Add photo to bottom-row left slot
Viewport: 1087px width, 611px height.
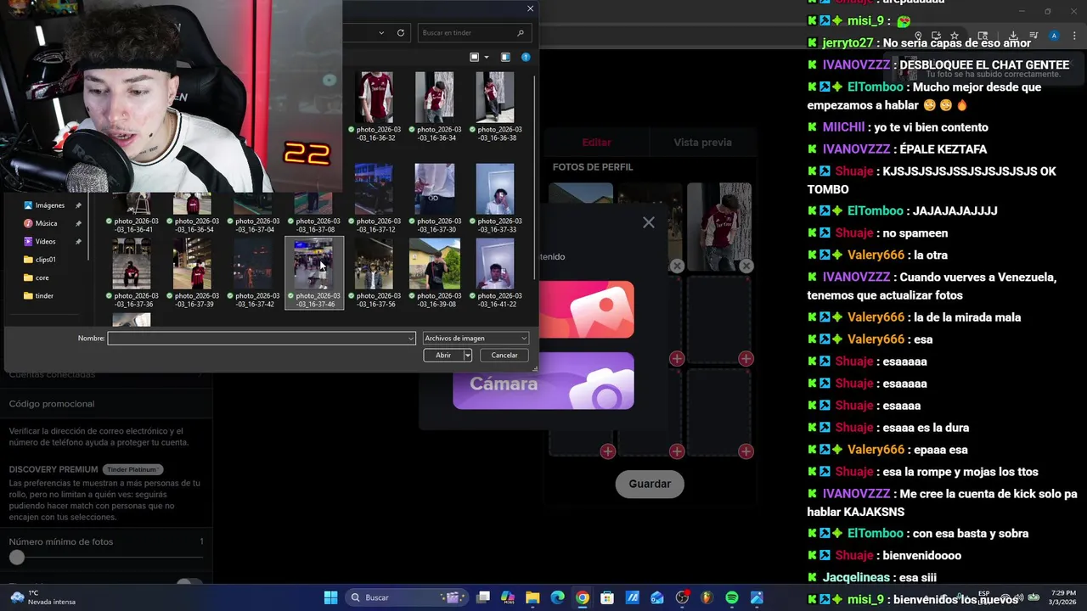pos(608,451)
